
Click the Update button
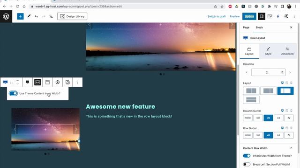coord(249,16)
